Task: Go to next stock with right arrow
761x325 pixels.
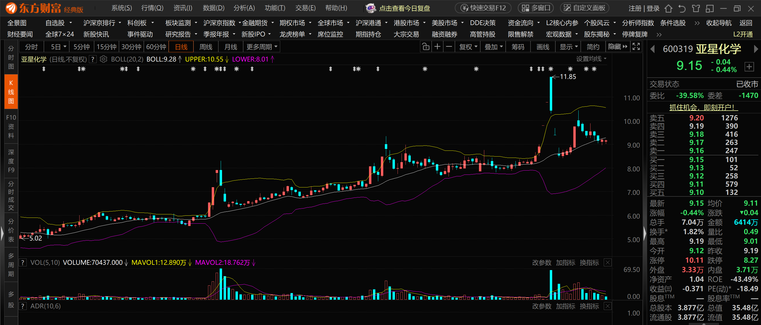Action: [x=755, y=49]
